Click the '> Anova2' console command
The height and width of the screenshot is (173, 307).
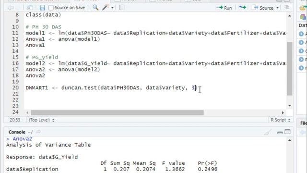pyautogui.click(x=19, y=139)
